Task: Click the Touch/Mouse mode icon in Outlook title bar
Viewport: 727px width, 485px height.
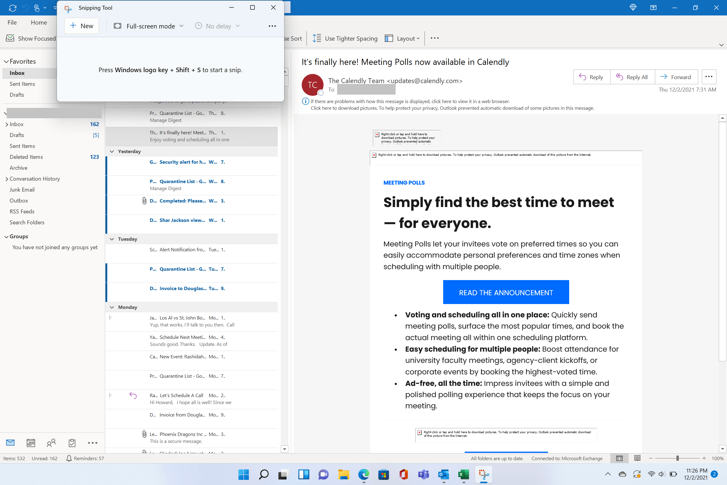Action: [37, 8]
